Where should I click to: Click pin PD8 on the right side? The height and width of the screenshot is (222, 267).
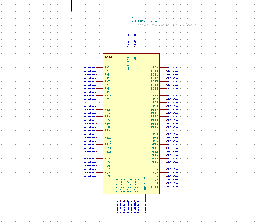tap(155, 67)
